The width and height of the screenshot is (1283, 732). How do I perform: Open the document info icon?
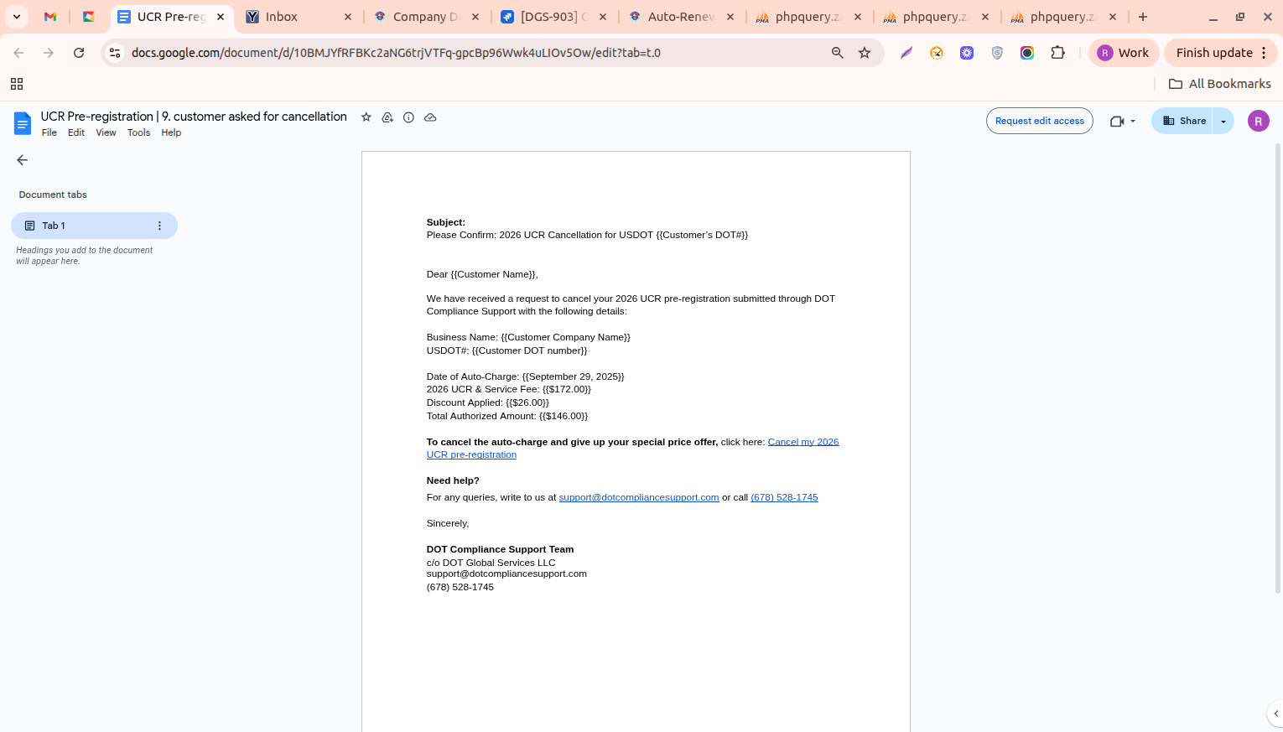(408, 117)
